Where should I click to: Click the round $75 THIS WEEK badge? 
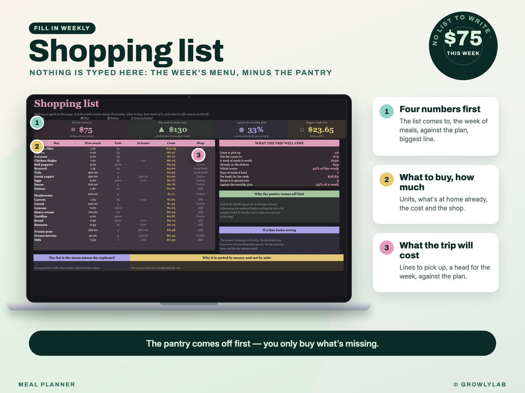click(463, 46)
